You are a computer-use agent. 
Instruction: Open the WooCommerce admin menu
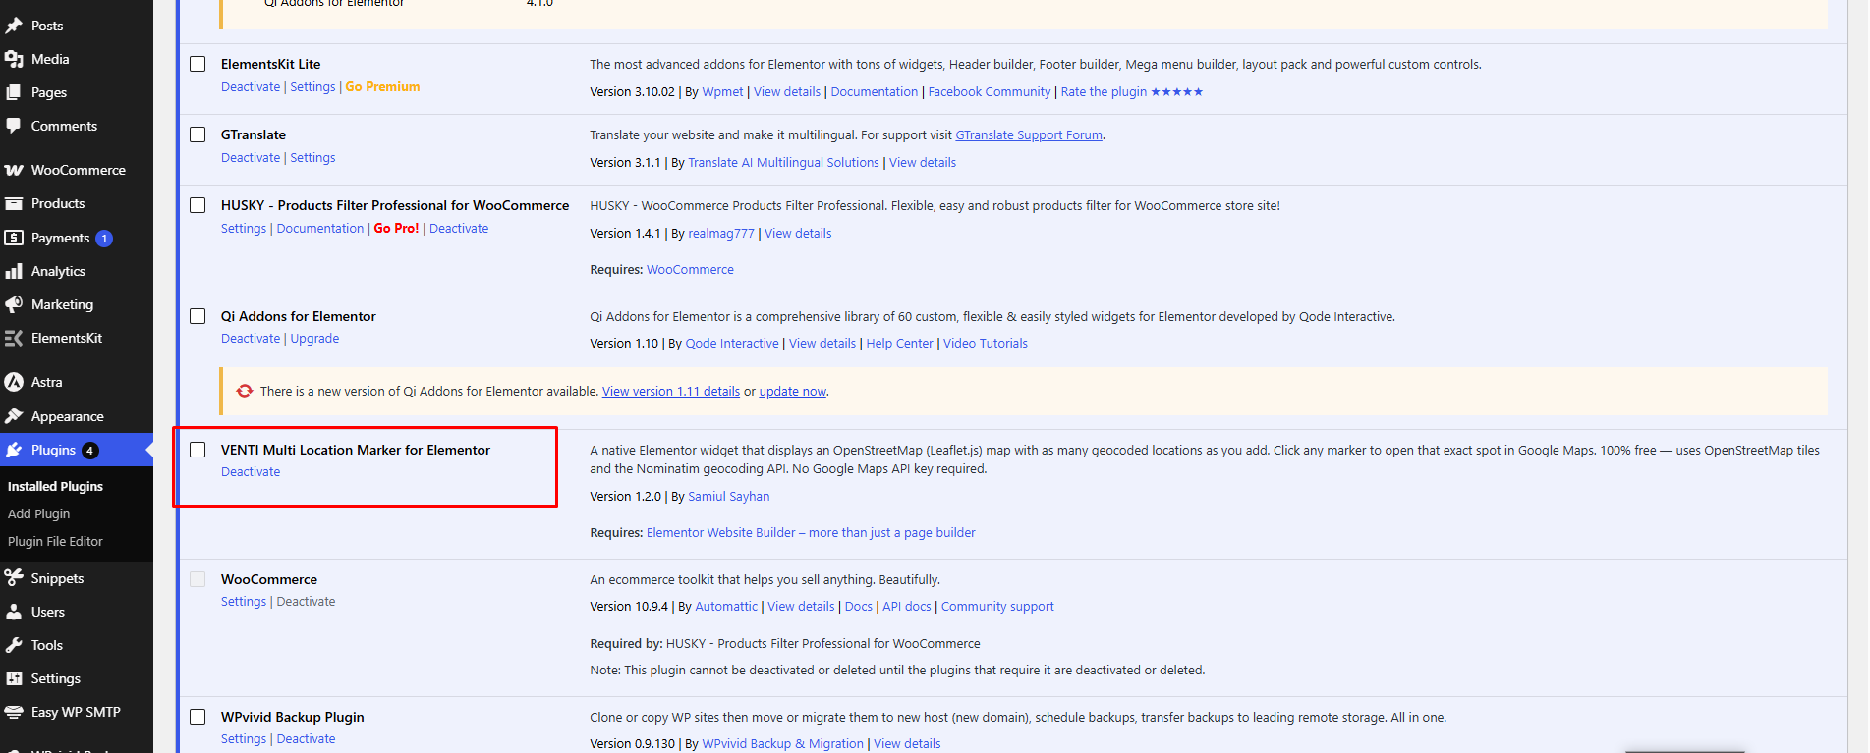pos(77,170)
